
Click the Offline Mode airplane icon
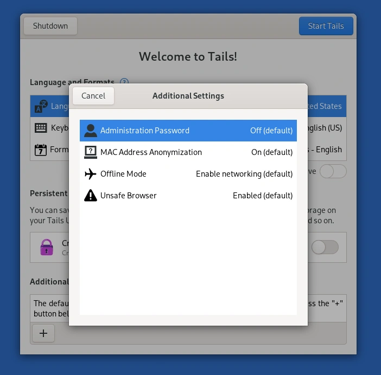[x=91, y=174]
